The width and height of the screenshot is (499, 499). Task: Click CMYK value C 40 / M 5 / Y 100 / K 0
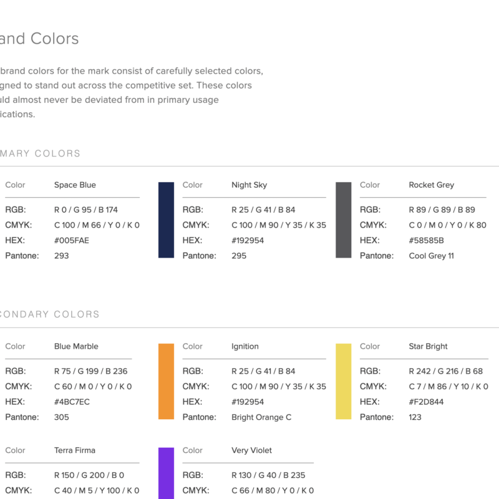tap(97, 490)
